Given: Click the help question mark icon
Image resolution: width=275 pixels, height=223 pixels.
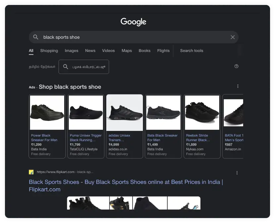Looking at the screenshot, I should click(236, 66).
